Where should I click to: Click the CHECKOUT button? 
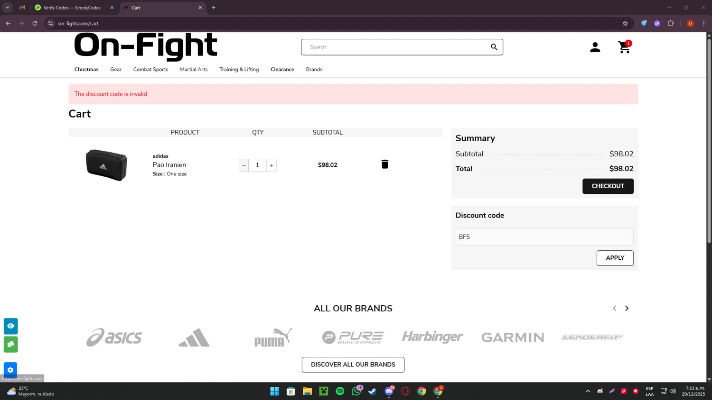pyautogui.click(x=608, y=186)
